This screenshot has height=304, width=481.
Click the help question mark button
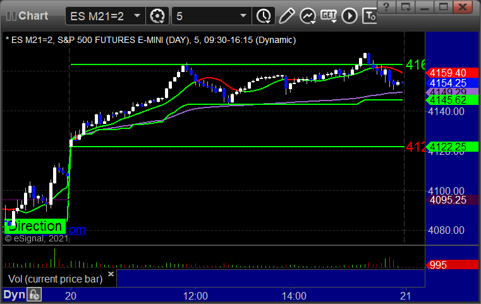pyautogui.click(x=386, y=6)
